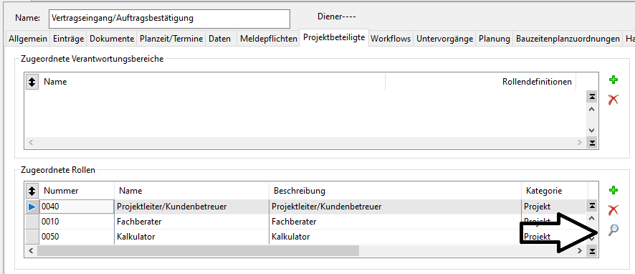
Task: Sort roles by Beschreibung column
Action: (x=395, y=191)
